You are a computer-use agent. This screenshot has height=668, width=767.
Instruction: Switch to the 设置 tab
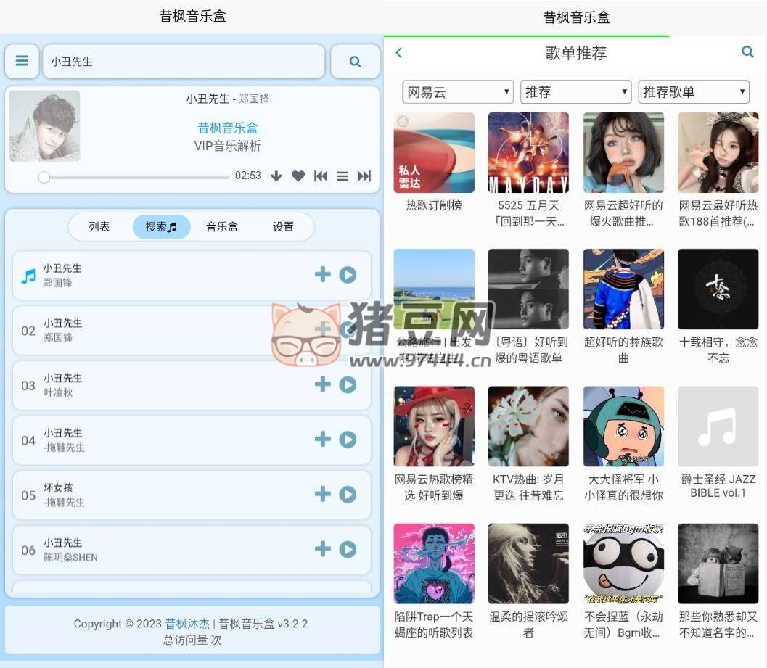[284, 226]
